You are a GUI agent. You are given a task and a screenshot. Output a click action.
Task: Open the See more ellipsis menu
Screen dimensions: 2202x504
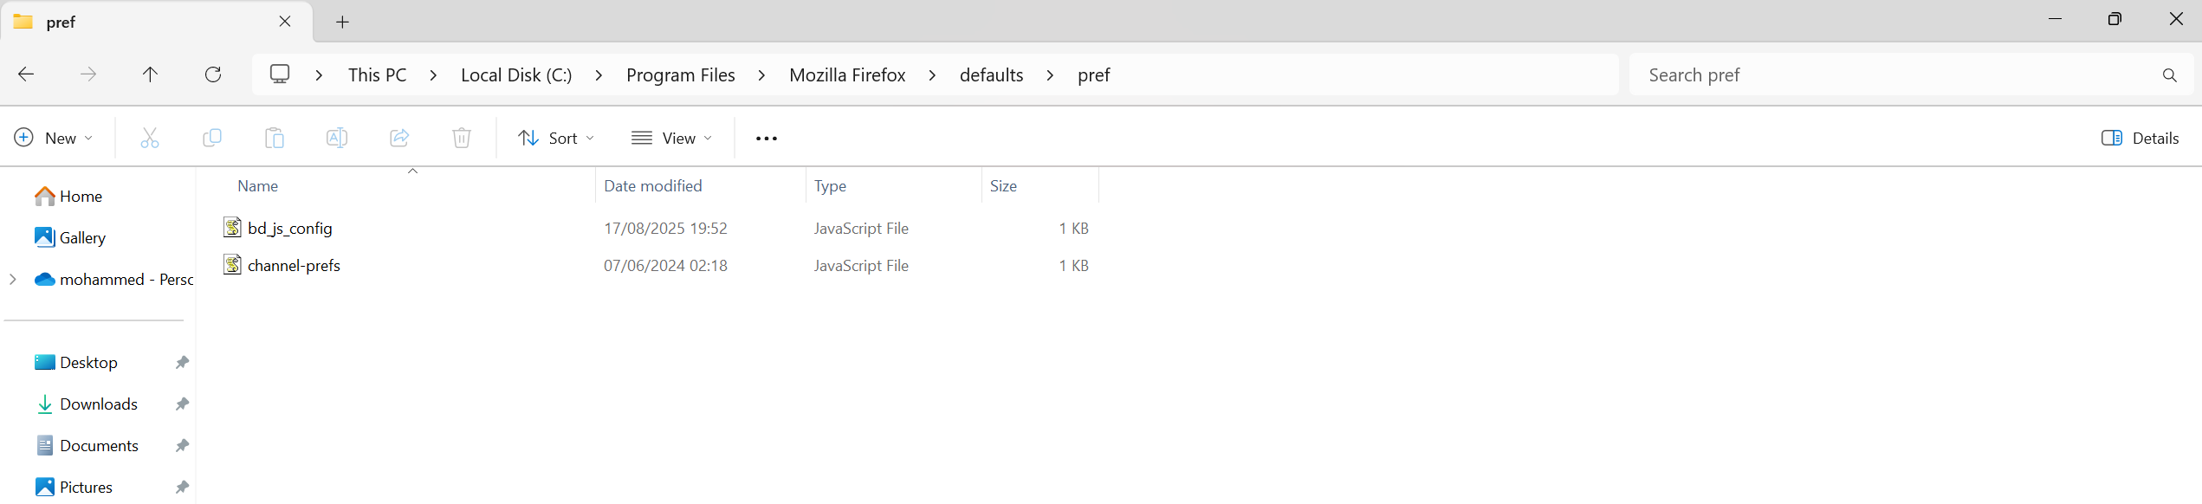[767, 138]
